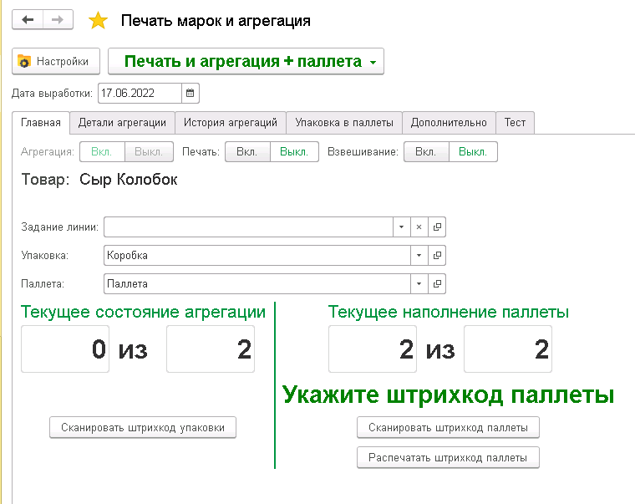Open the Паллета item form icon
The height and width of the screenshot is (504, 635).
[437, 283]
